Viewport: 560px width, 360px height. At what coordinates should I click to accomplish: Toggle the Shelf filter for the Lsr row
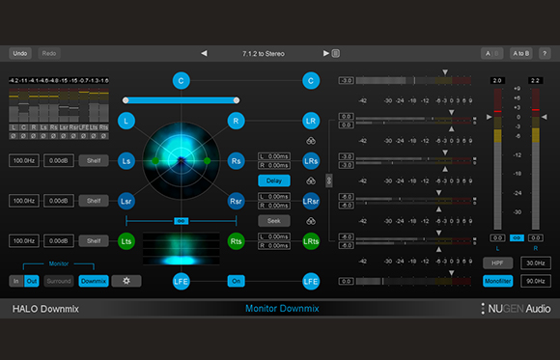coord(94,201)
